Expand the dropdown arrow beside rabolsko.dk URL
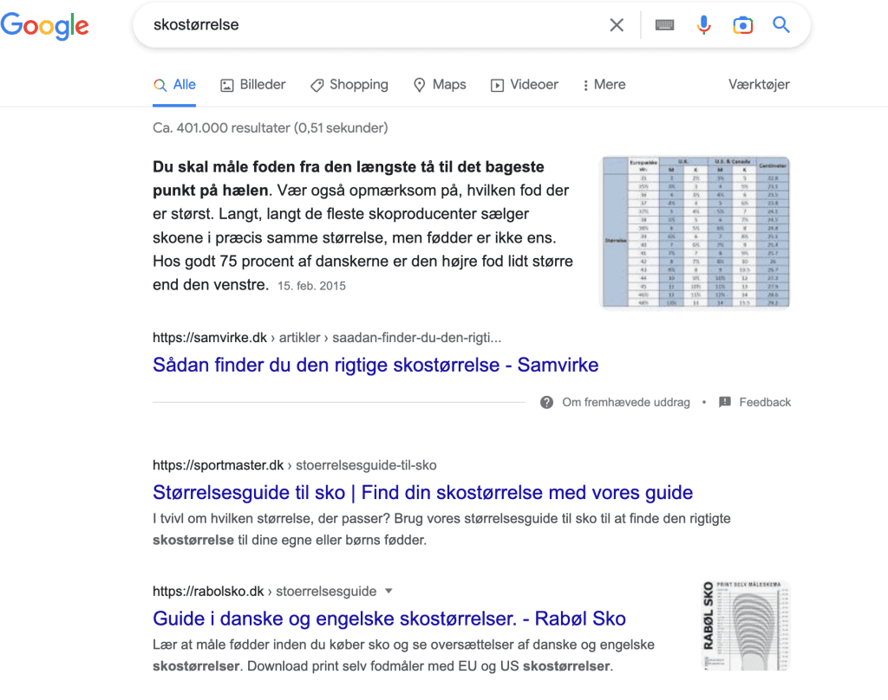The height and width of the screenshot is (700, 888). [x=388, y=592]
